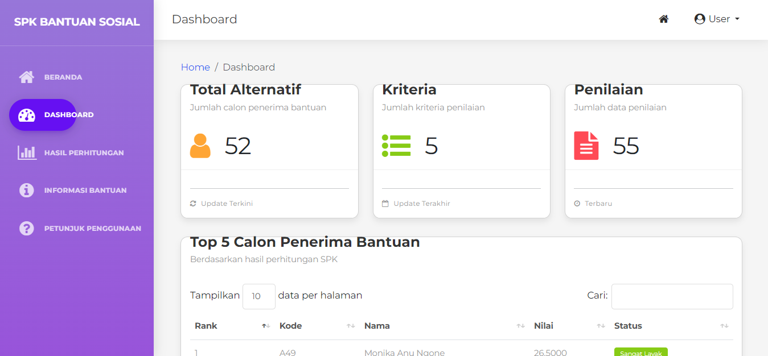Click the red document icon on Penilaian card

pos(587,146)
